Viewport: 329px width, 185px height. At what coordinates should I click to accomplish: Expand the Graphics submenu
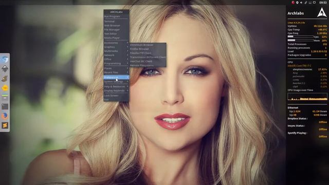(116, 47)
